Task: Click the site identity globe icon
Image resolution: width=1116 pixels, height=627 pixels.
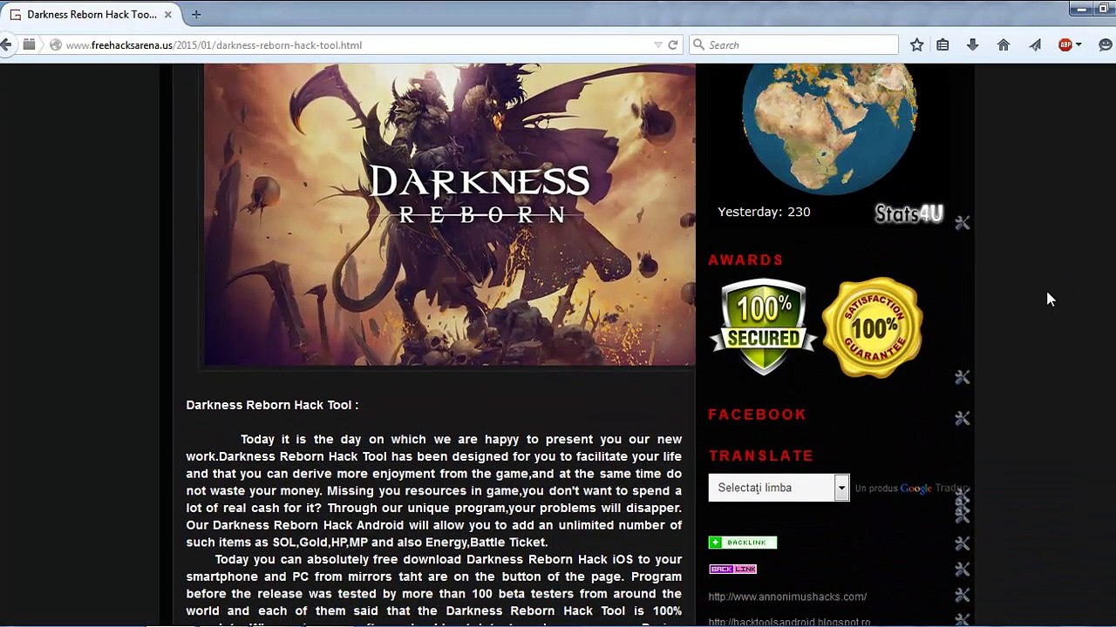Action: [56, 44]
